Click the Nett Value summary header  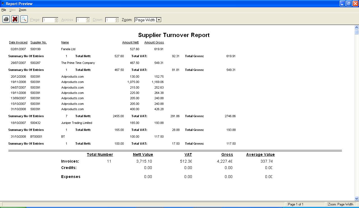143,154
